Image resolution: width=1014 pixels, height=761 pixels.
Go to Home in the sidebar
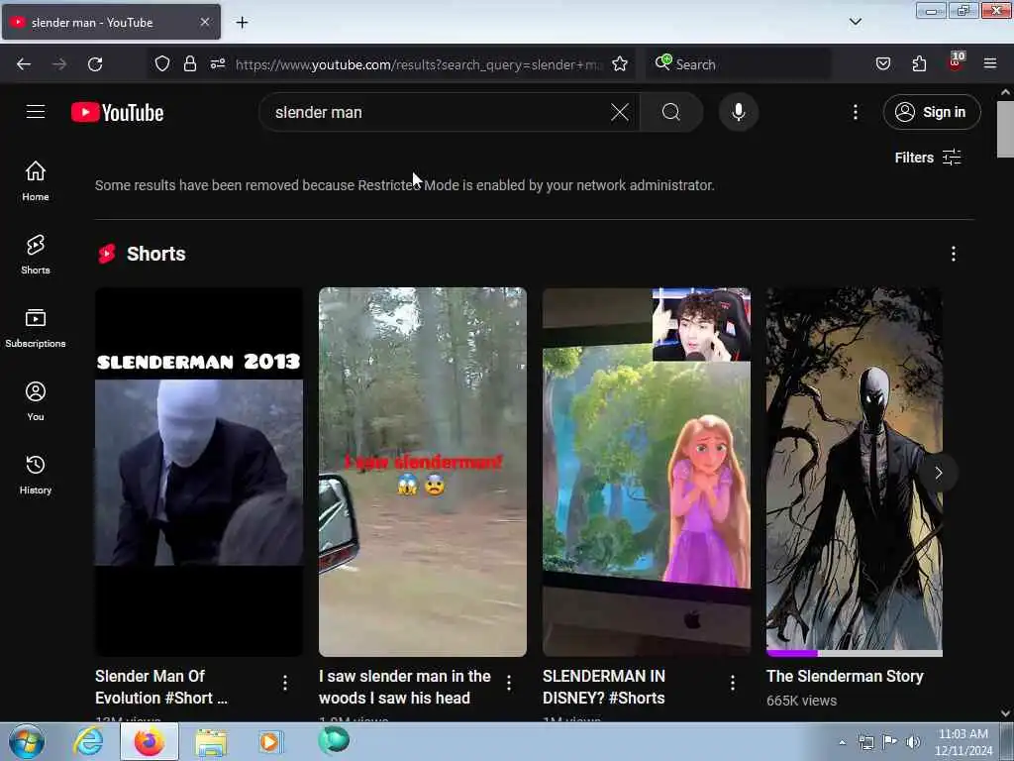(36, 181)
